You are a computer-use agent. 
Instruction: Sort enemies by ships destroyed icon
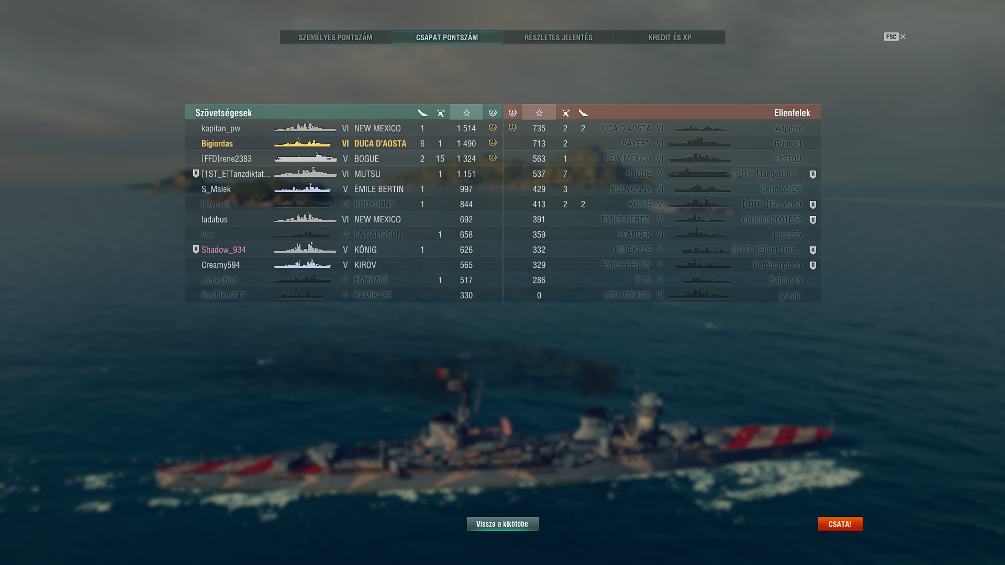pos(584,113)
